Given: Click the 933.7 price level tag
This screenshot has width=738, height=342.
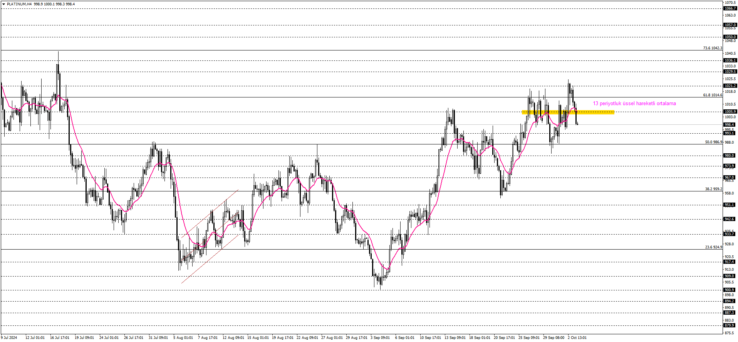Looking at the screenshot, I should pyautogui.click(x=730, y=234).
